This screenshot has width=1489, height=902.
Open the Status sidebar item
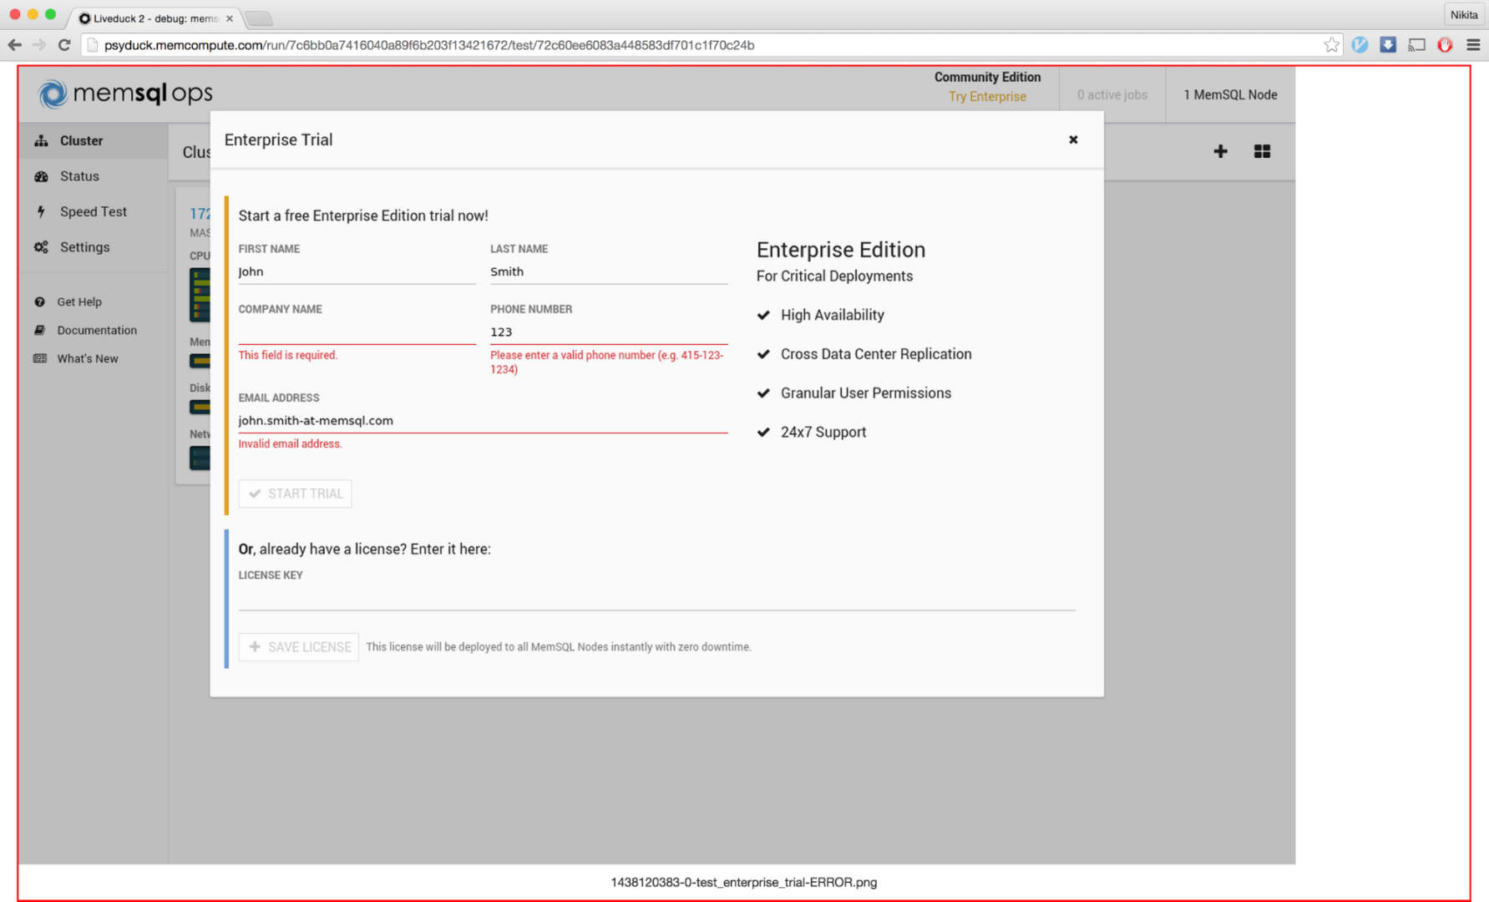click(93, 176)
